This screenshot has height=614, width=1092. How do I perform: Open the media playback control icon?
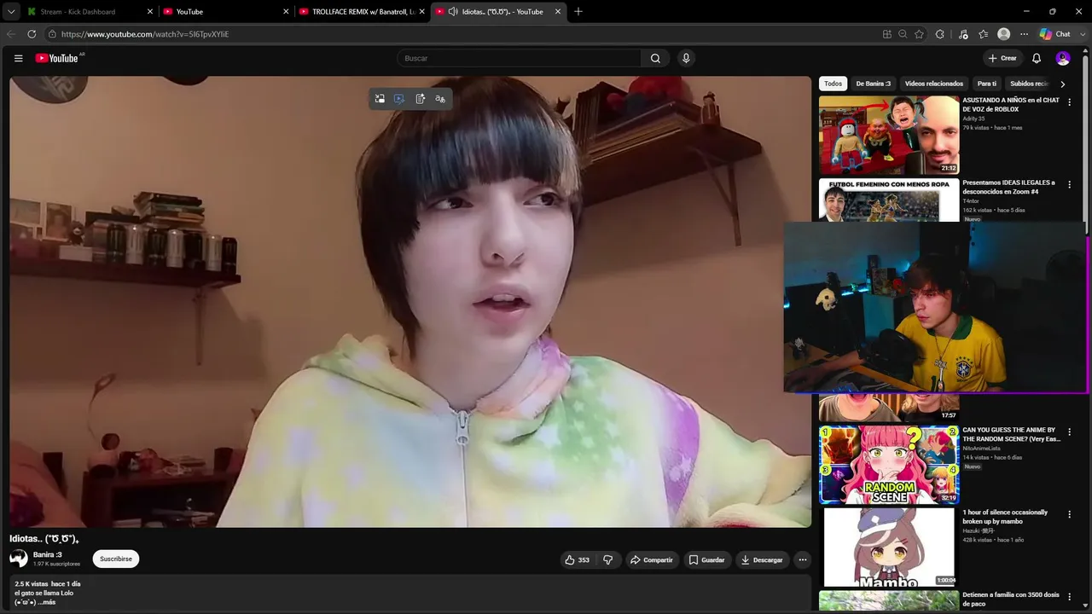963,34
